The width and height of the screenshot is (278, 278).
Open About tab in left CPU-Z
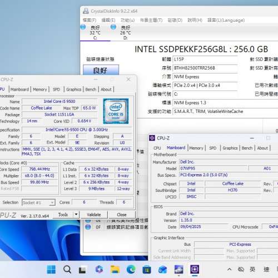point(106,90)
